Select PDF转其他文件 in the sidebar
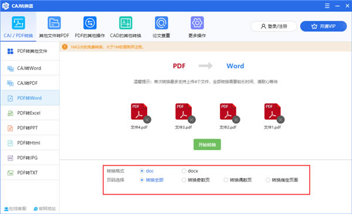 coord(30,51)
